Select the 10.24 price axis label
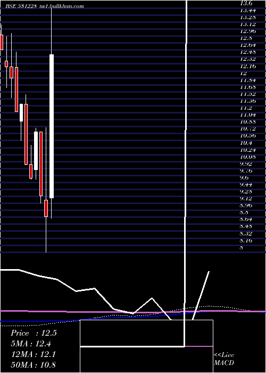 tap(248, 150)
